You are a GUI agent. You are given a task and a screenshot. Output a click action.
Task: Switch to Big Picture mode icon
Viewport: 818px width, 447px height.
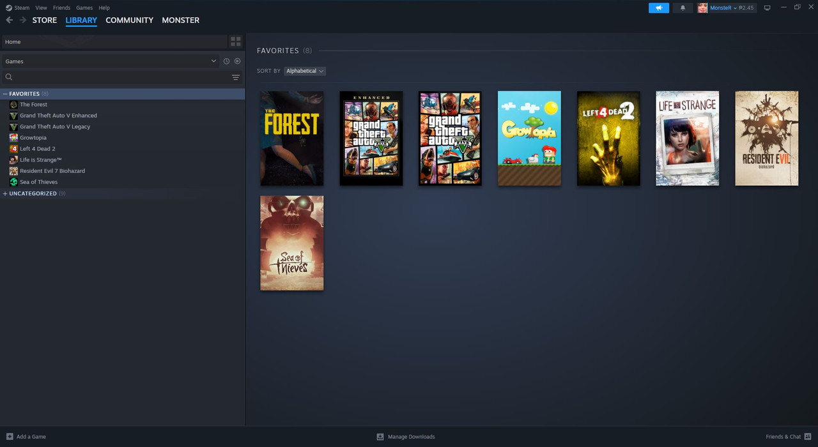tap(768, 8)
